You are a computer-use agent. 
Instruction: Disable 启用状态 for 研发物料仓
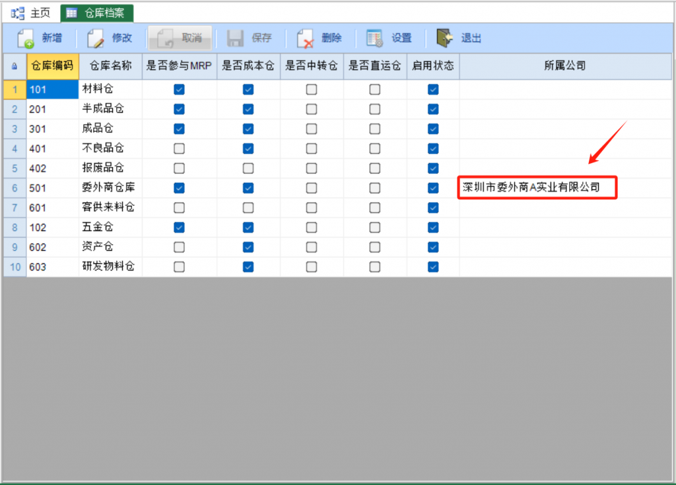coord(433,267)
